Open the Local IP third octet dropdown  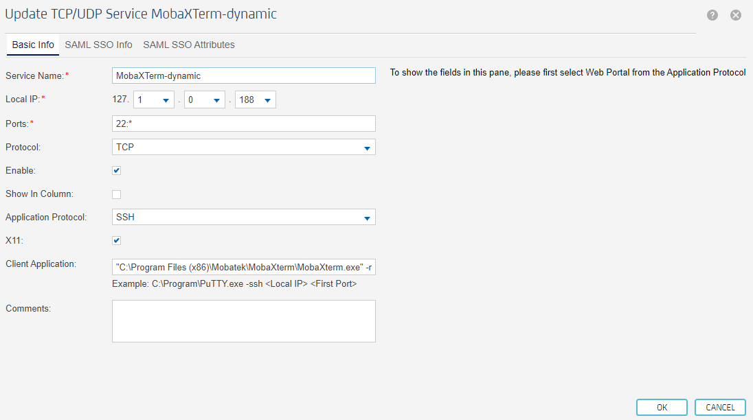click(205, 100)
